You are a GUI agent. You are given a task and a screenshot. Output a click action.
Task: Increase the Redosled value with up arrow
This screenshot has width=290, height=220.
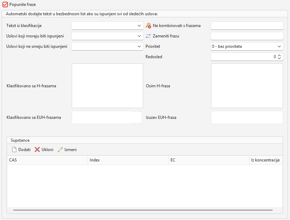(x=279, y=55)
